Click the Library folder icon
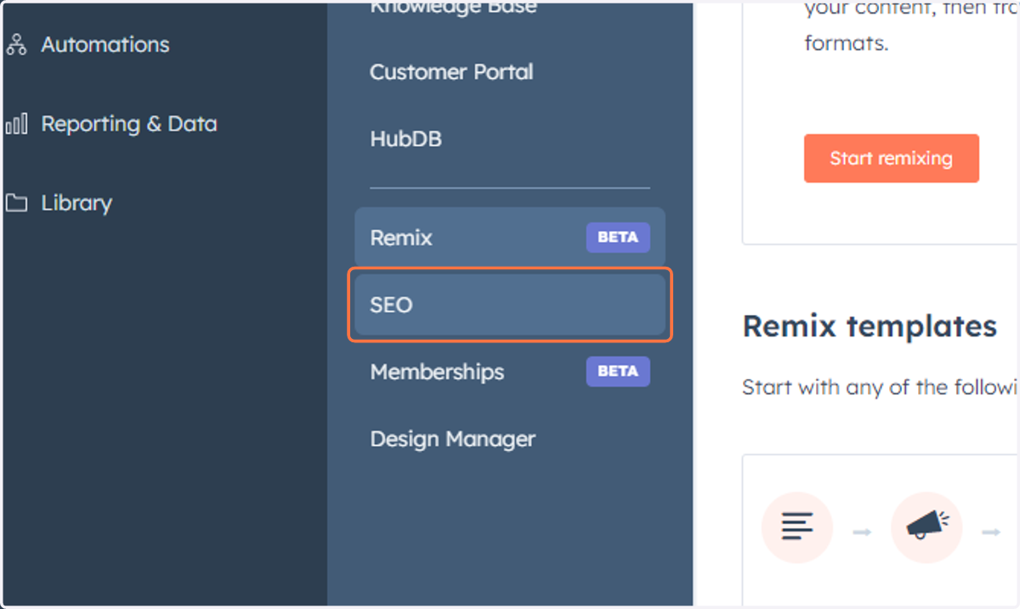This screenshot has width=1020, height=609. pos(16,203)
